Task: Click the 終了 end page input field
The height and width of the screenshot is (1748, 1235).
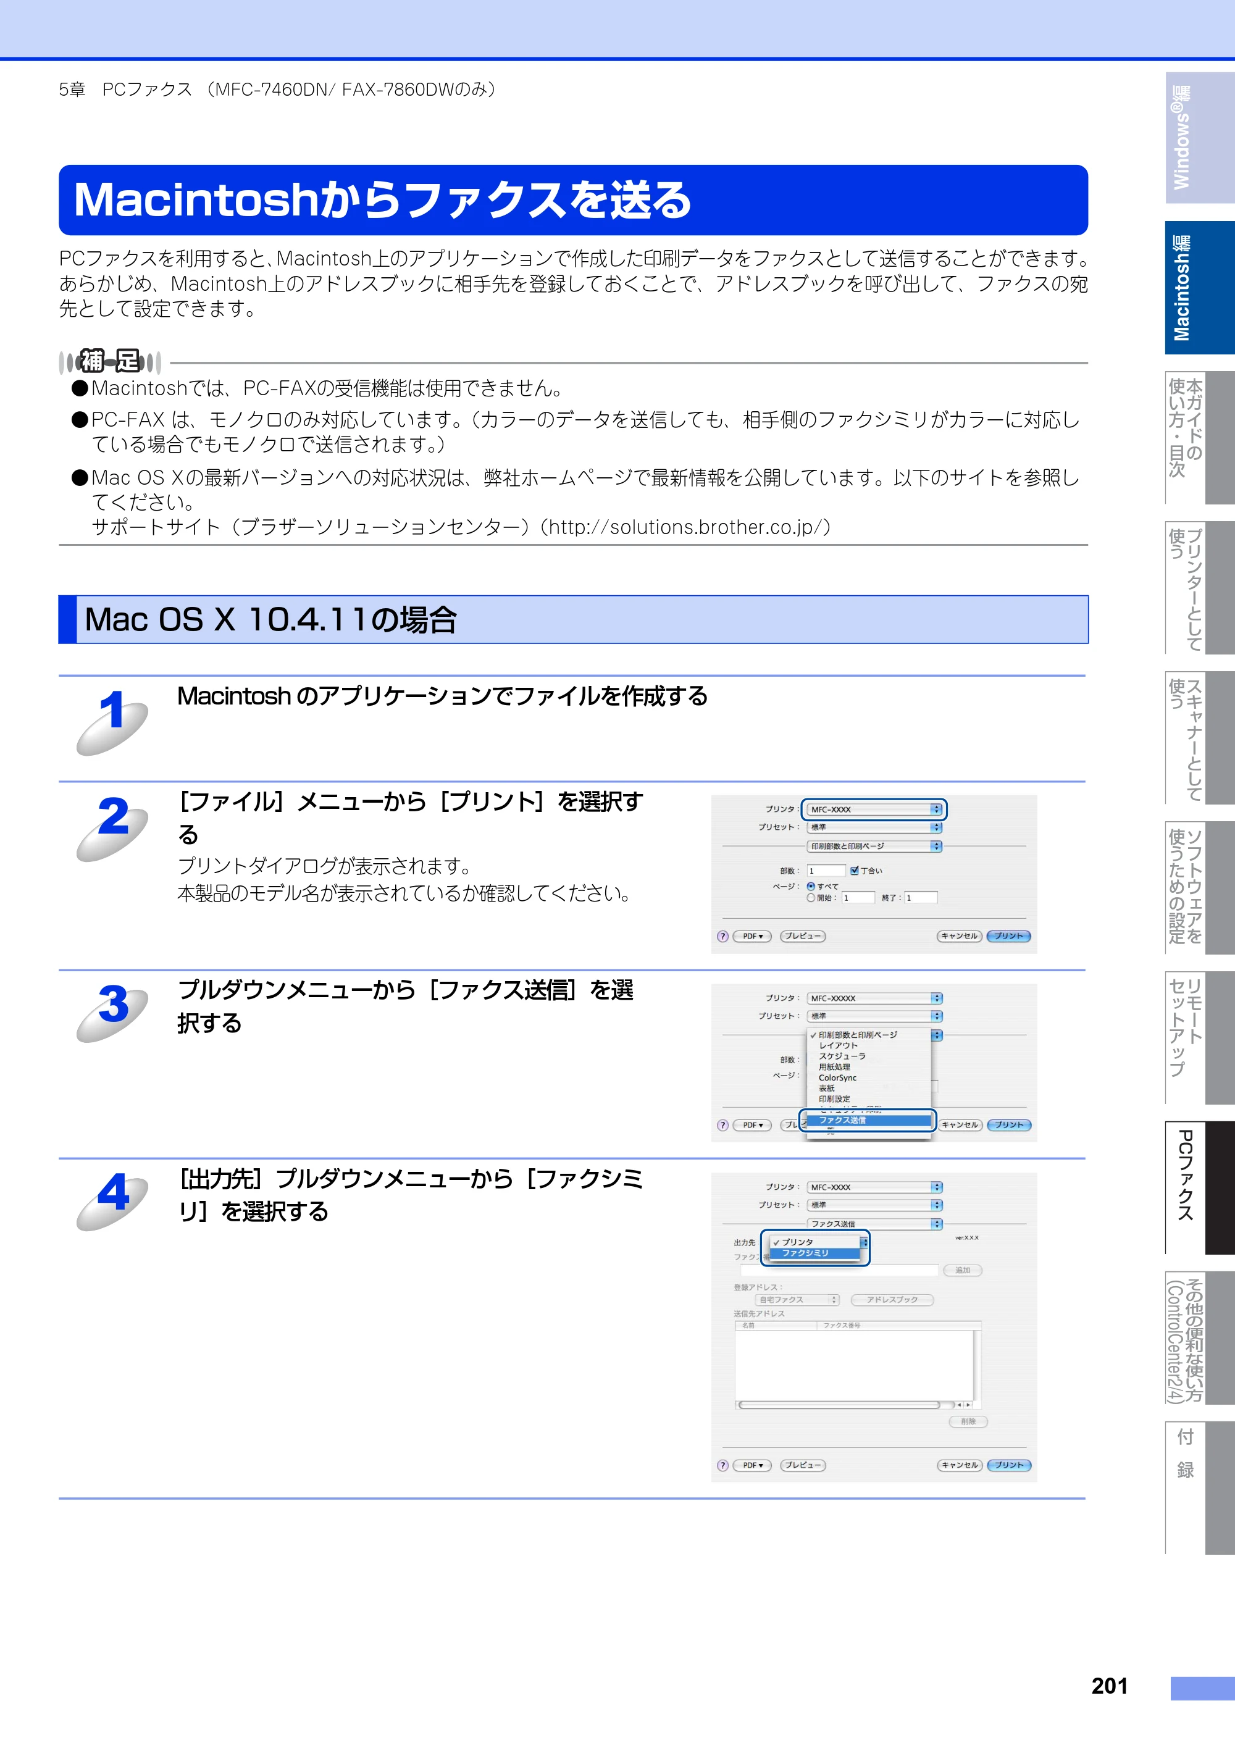Action: pyautogui.click(x=921, y=898)
